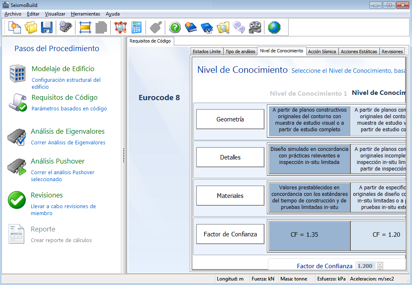Save project using the floppy disk icon

tap(46, 27)
